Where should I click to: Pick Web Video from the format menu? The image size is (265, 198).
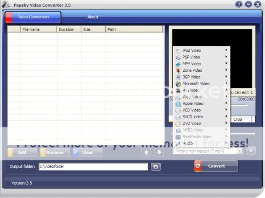[202, 97]
